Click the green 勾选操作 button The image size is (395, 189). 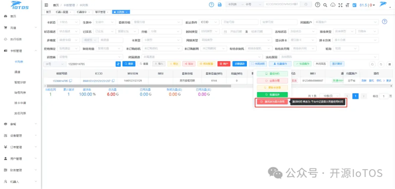coord(303,64)
